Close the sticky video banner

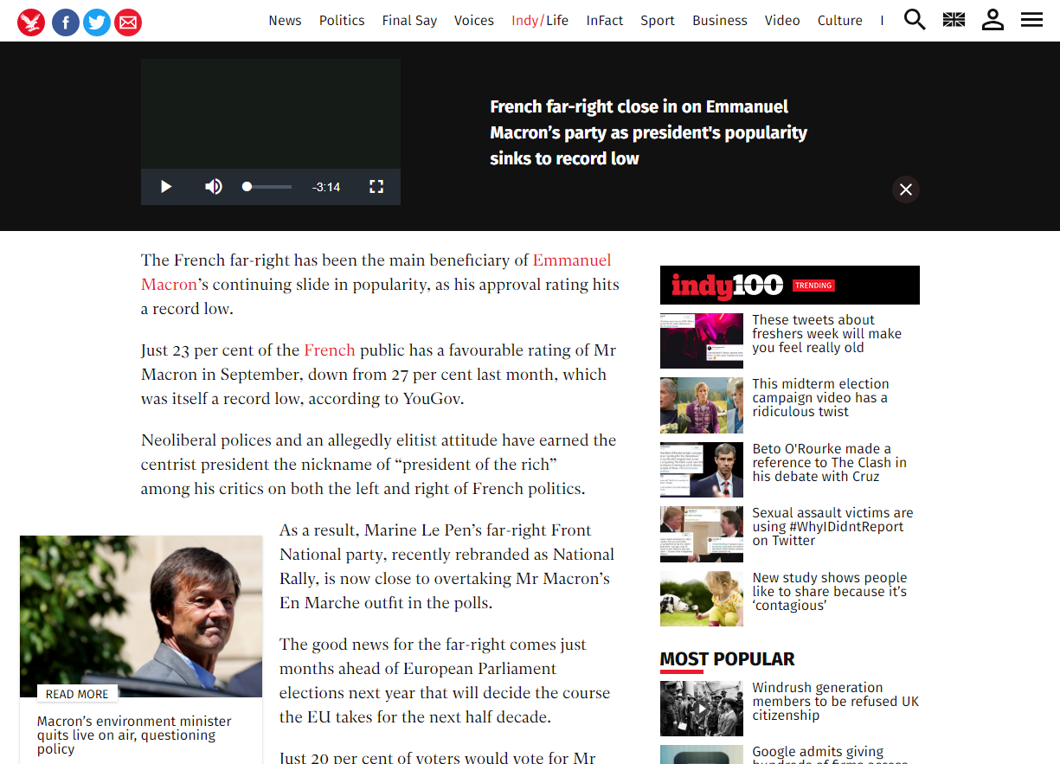click(906, 189)
